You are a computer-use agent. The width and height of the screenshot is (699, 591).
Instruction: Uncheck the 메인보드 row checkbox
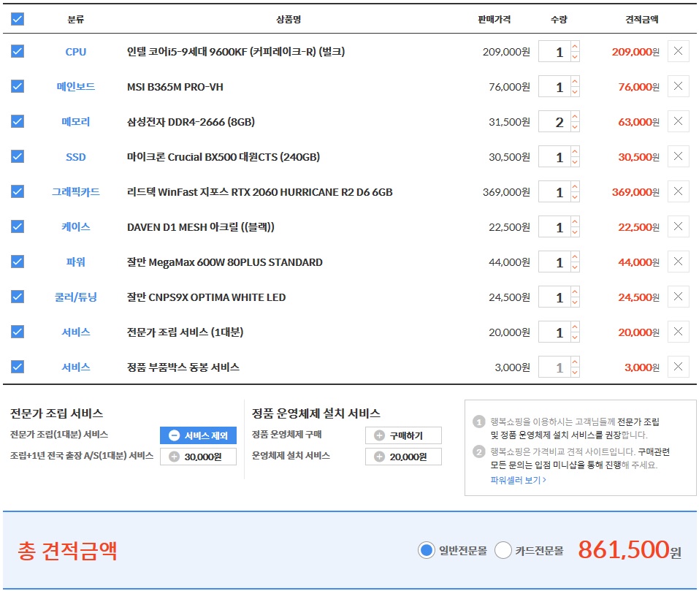pos(18,86)
